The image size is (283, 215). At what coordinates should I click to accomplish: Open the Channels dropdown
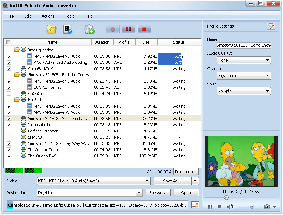click(x=243, y=76)
